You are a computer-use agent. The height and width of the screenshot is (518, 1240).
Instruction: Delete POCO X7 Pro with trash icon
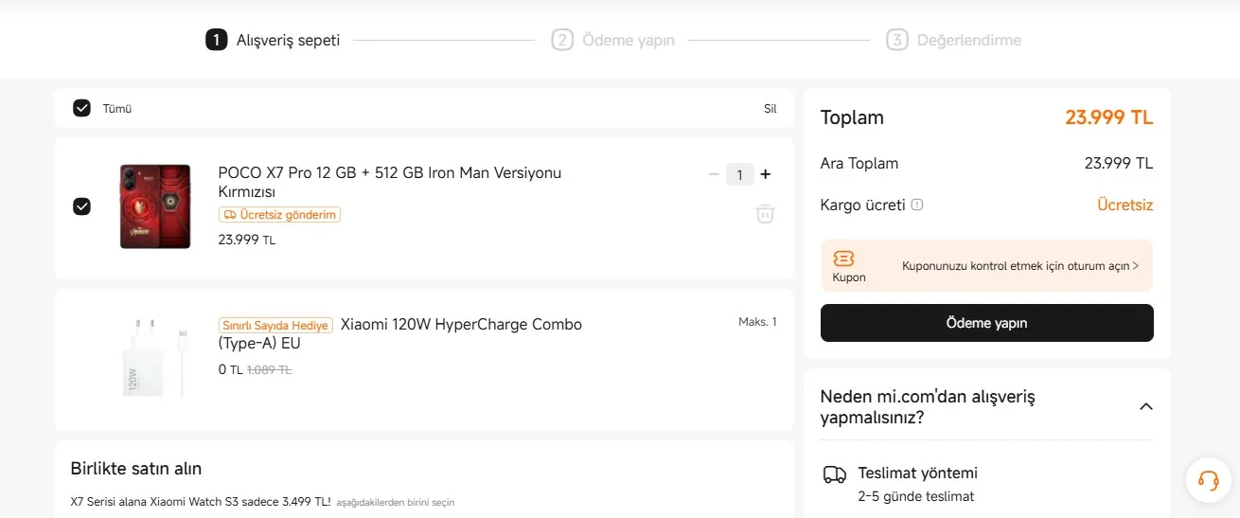[x=765, y=214]
